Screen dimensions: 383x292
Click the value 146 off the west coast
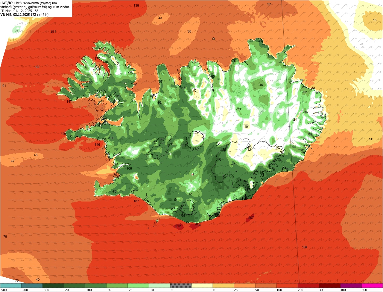(x=98, y=145)
